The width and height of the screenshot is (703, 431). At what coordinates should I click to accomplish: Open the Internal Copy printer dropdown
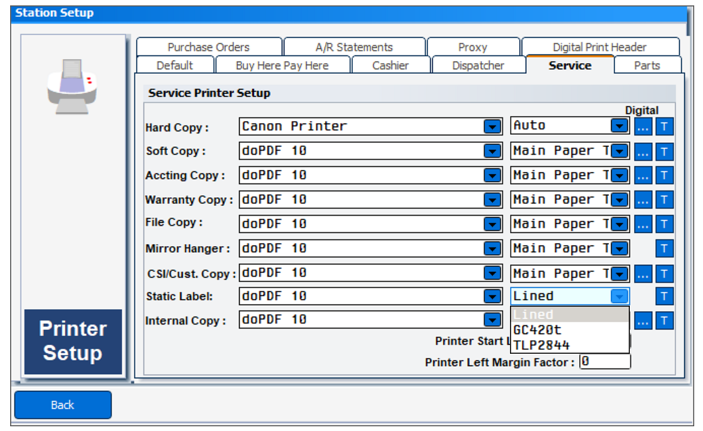(x=492, y=320)
